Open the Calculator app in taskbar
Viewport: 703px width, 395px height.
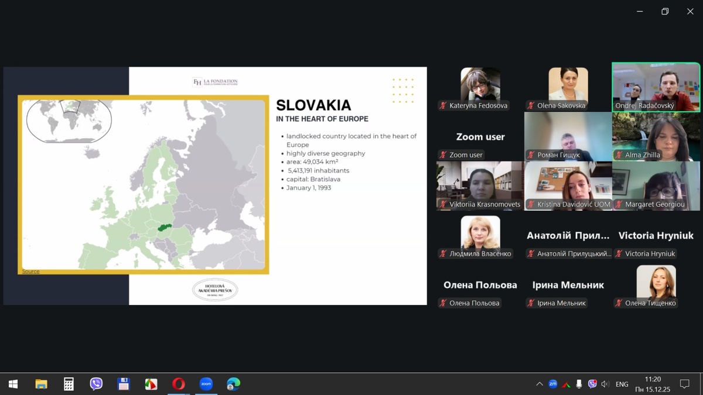coord(69,384)
